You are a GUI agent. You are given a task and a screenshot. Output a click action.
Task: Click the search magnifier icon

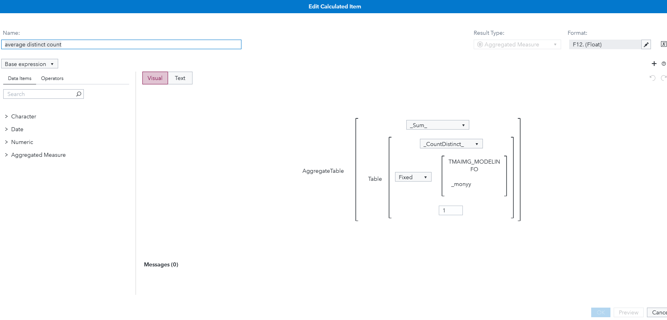pyautogui.click(x=79, y=94)
